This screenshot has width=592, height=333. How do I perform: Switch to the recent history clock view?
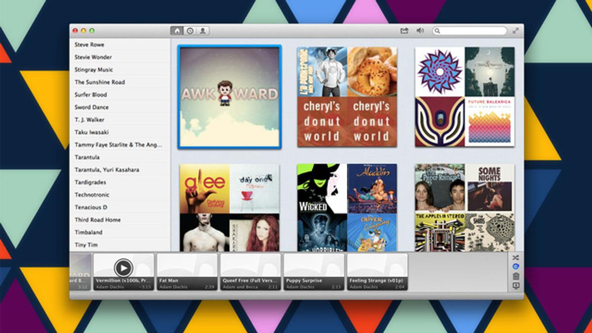(x=190, y=31)
